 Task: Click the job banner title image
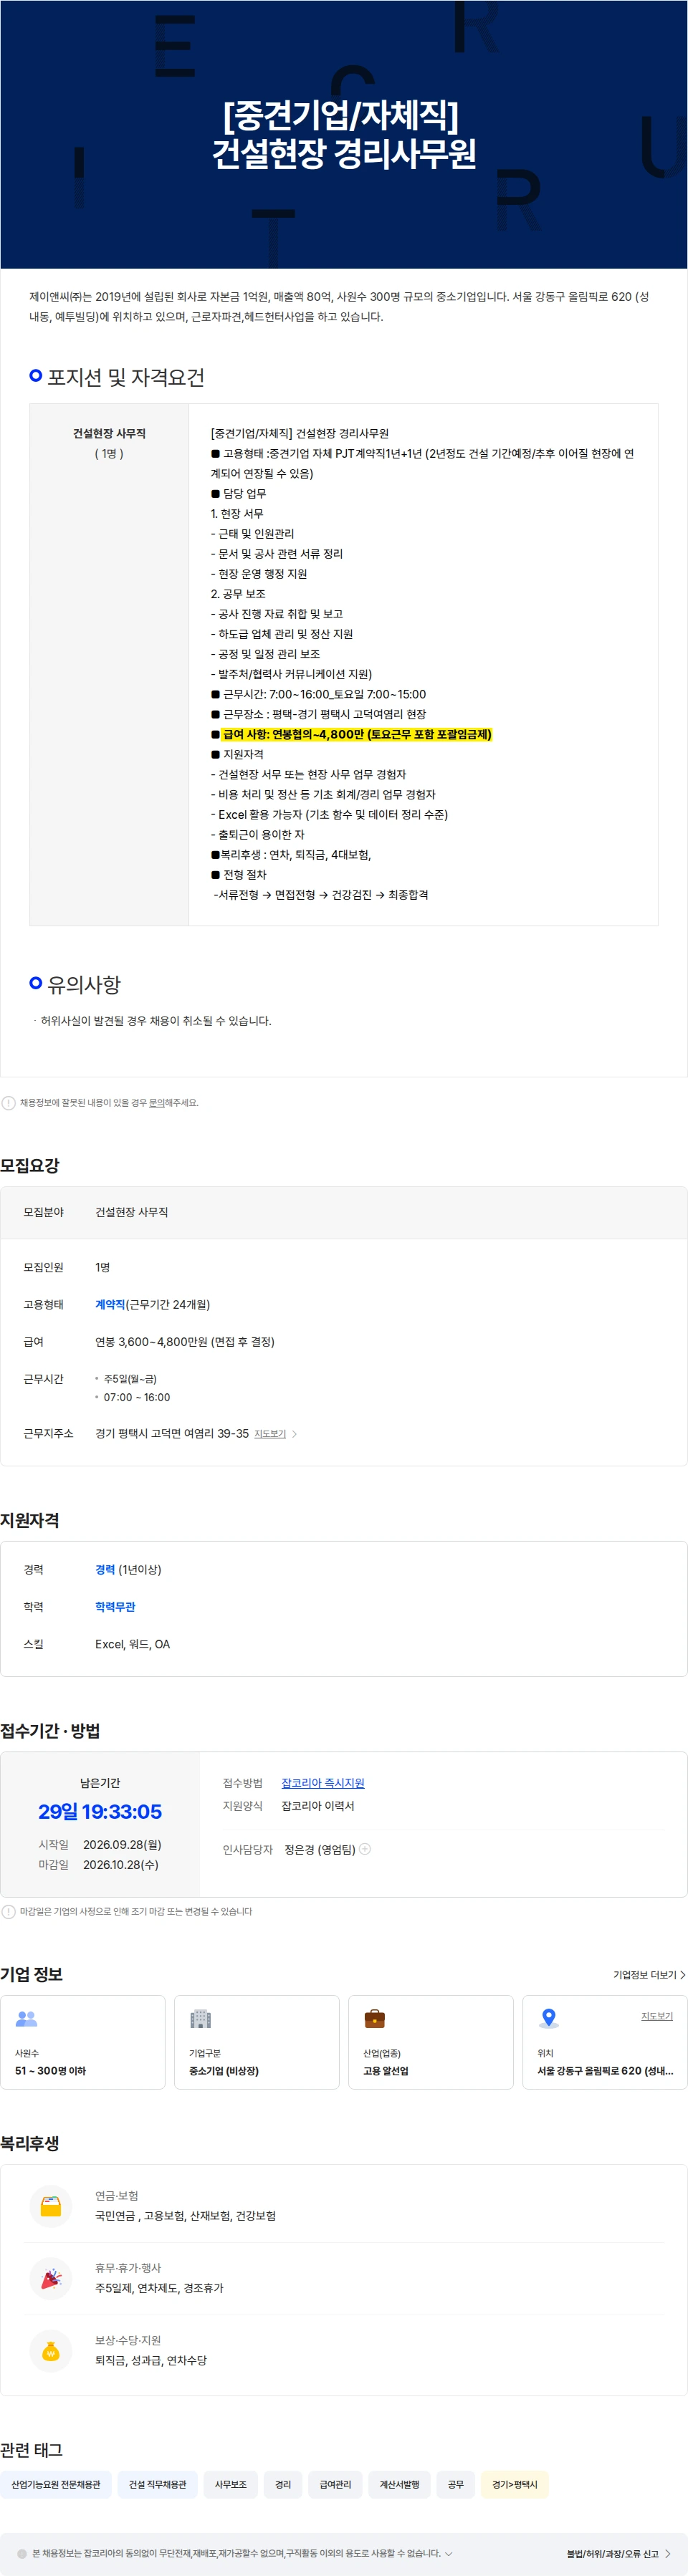344,134
